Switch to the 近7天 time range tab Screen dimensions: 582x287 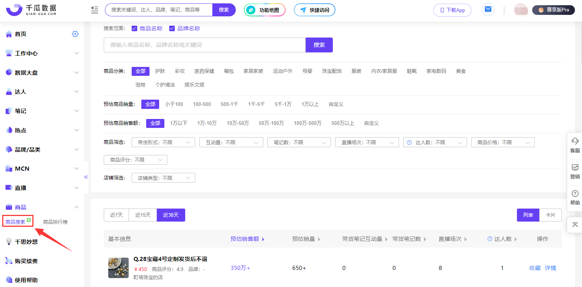point(116,215)
